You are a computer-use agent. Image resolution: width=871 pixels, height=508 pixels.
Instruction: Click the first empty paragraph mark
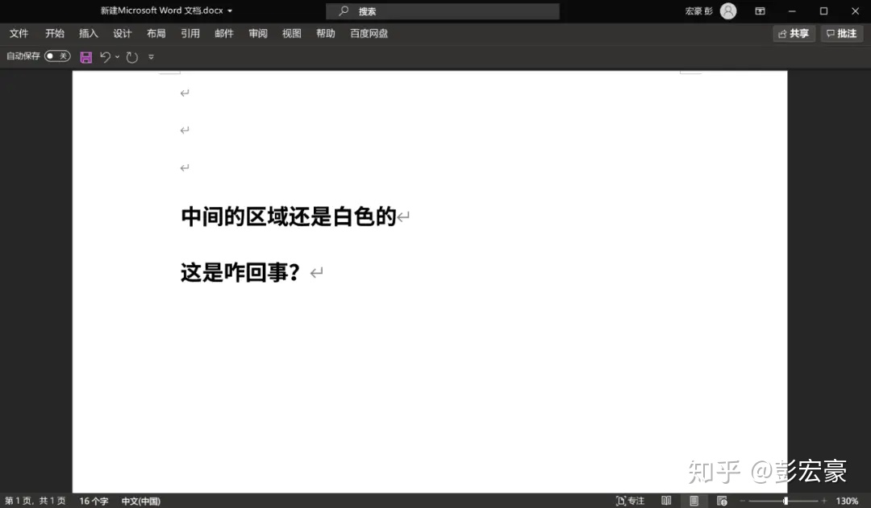185,93
